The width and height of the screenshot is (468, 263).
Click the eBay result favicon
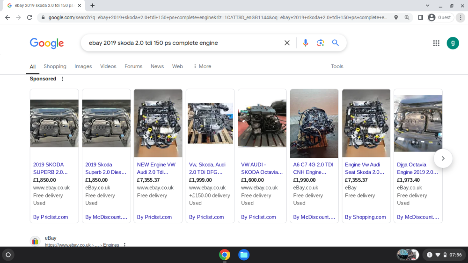(x=35, y=241)
